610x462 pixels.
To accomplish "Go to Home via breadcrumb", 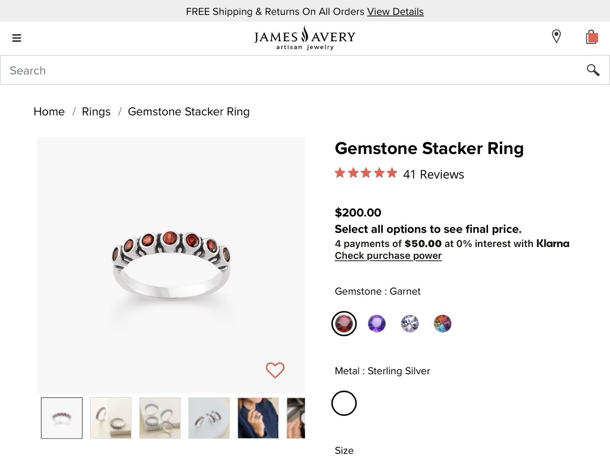I will (49, 111).
